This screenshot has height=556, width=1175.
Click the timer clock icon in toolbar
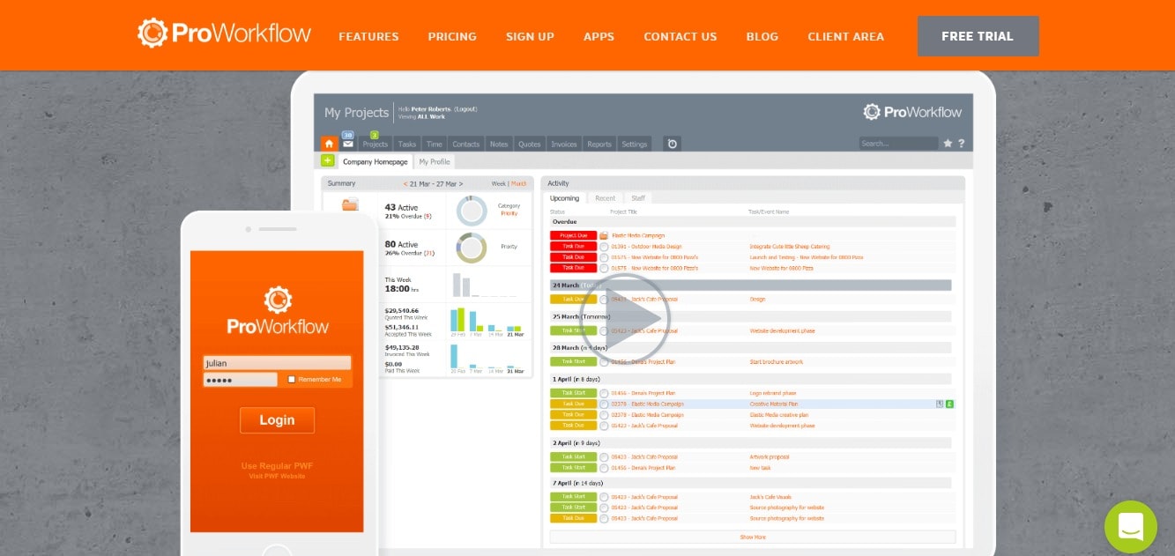tap(672, 144)
